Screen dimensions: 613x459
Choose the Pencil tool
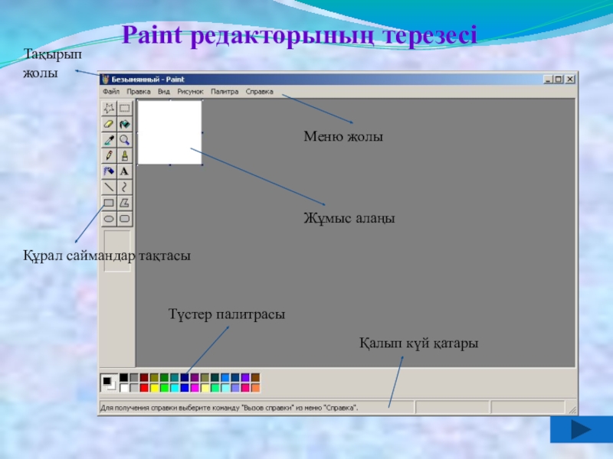pyautogui.click(x=109, y=155)
